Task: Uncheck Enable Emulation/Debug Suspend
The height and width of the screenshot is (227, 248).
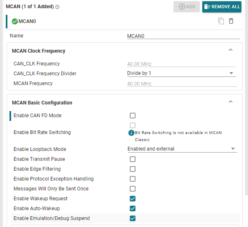Action: (133, 218)
